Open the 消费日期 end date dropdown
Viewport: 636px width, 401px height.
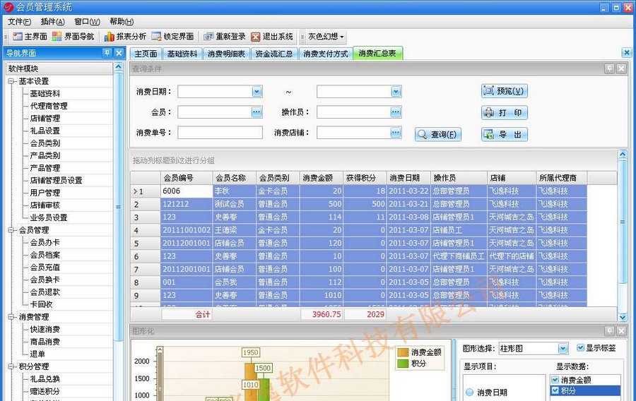click(396, 92)
